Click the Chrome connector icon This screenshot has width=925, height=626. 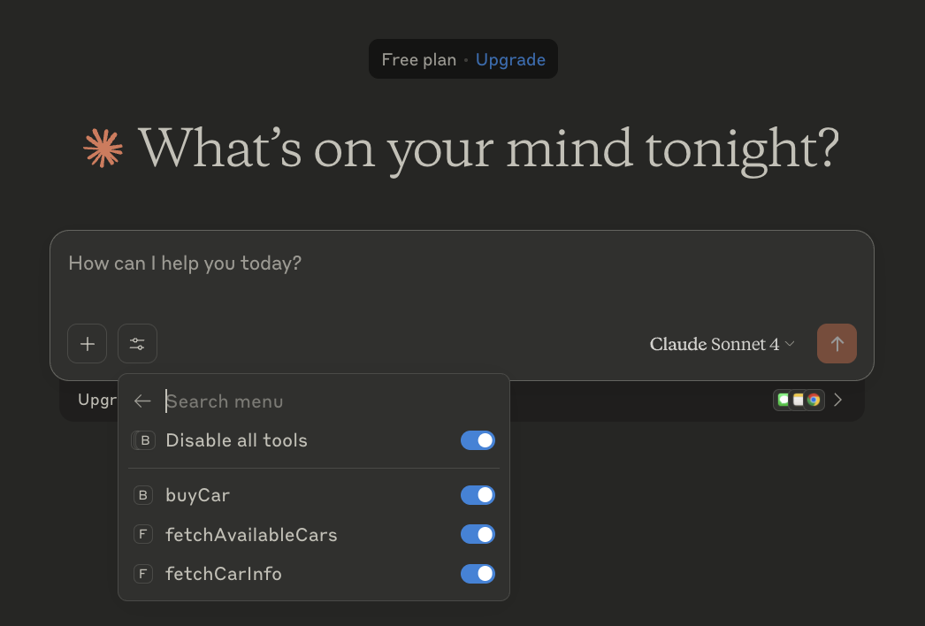(x=814, y=400)
